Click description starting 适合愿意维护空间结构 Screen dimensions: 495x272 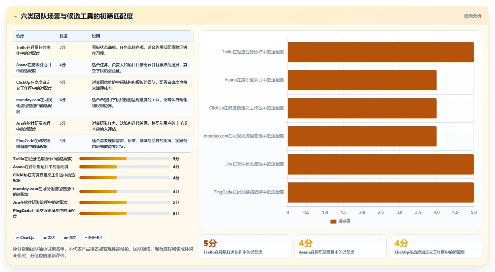click(x=139, y=85)
